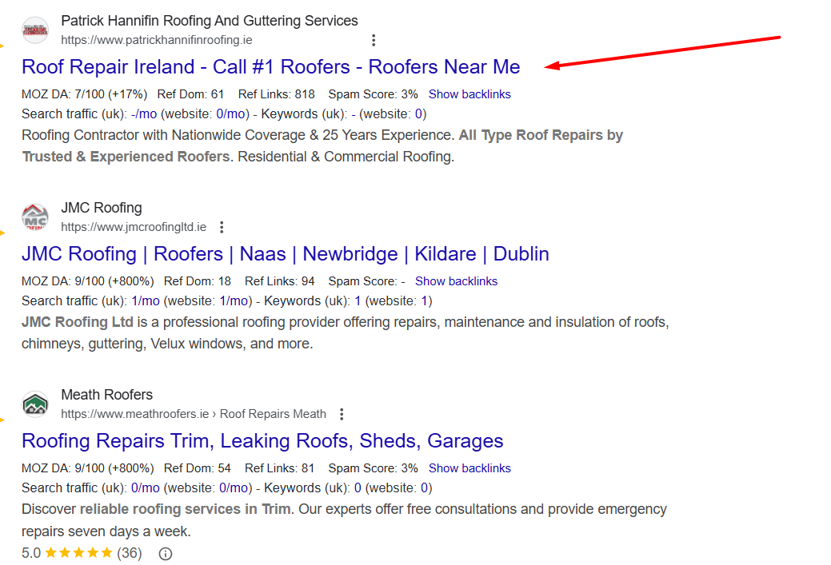Click the 'JMC Roofing' site name
831x565 pixels.
tap(102, 208)
